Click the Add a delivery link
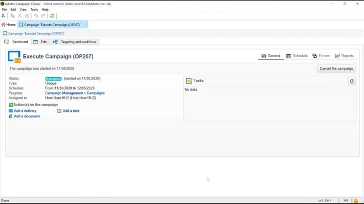Image resolution: width=364 pixels, height=204 pixels. (x=25, y=111)
